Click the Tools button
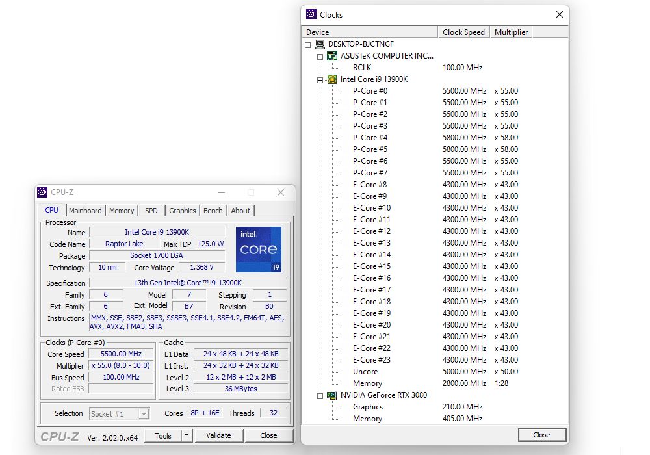Viewport: 650px width, 455px height. click(163, 435)
